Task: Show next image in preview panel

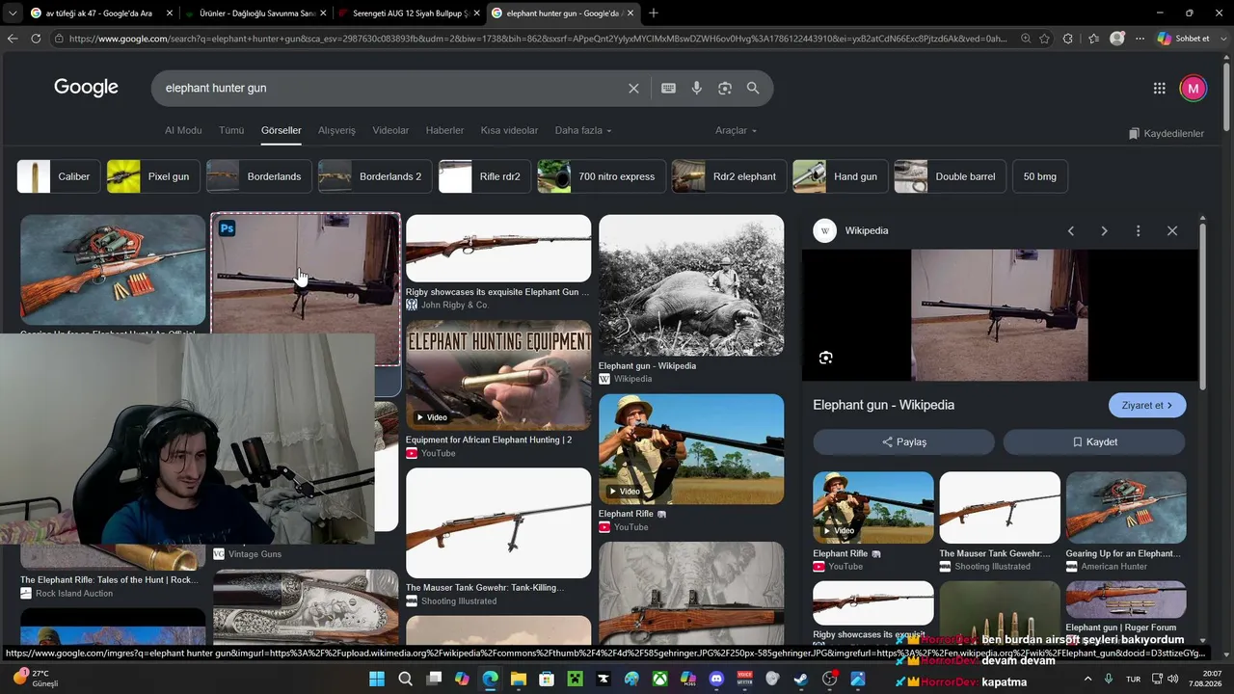Action: [1104, 231]
